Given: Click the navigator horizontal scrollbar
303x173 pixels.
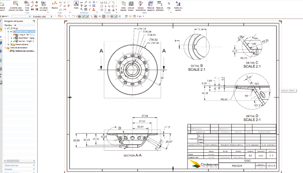Looking at the screenshot, I should pyautogui.click(x=19, y=160).
